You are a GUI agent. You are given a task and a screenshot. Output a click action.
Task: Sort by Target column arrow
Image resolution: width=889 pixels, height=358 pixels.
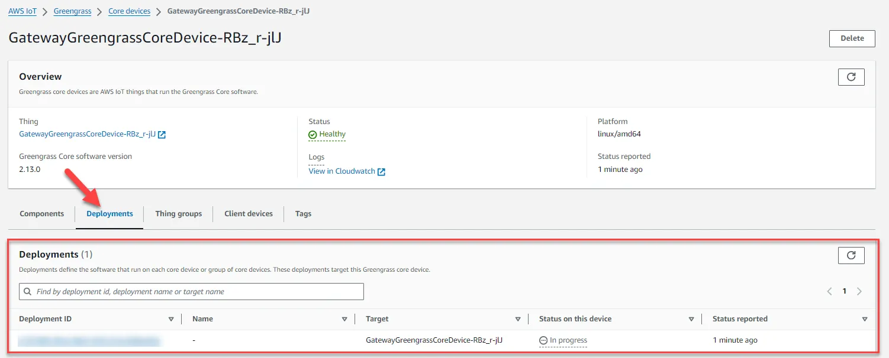(518, 319)
